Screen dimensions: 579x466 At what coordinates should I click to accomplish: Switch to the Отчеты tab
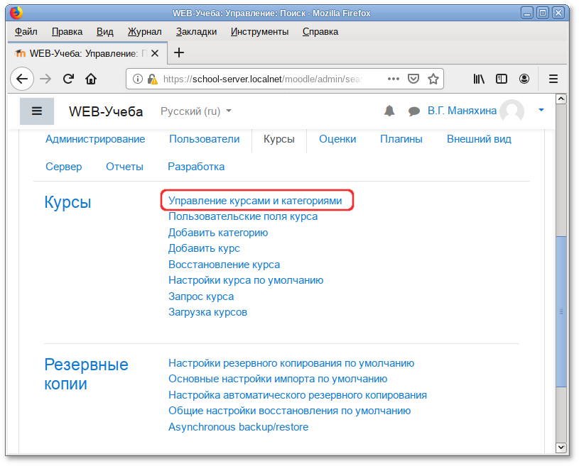pyautogui.click(x=124, y=167)
